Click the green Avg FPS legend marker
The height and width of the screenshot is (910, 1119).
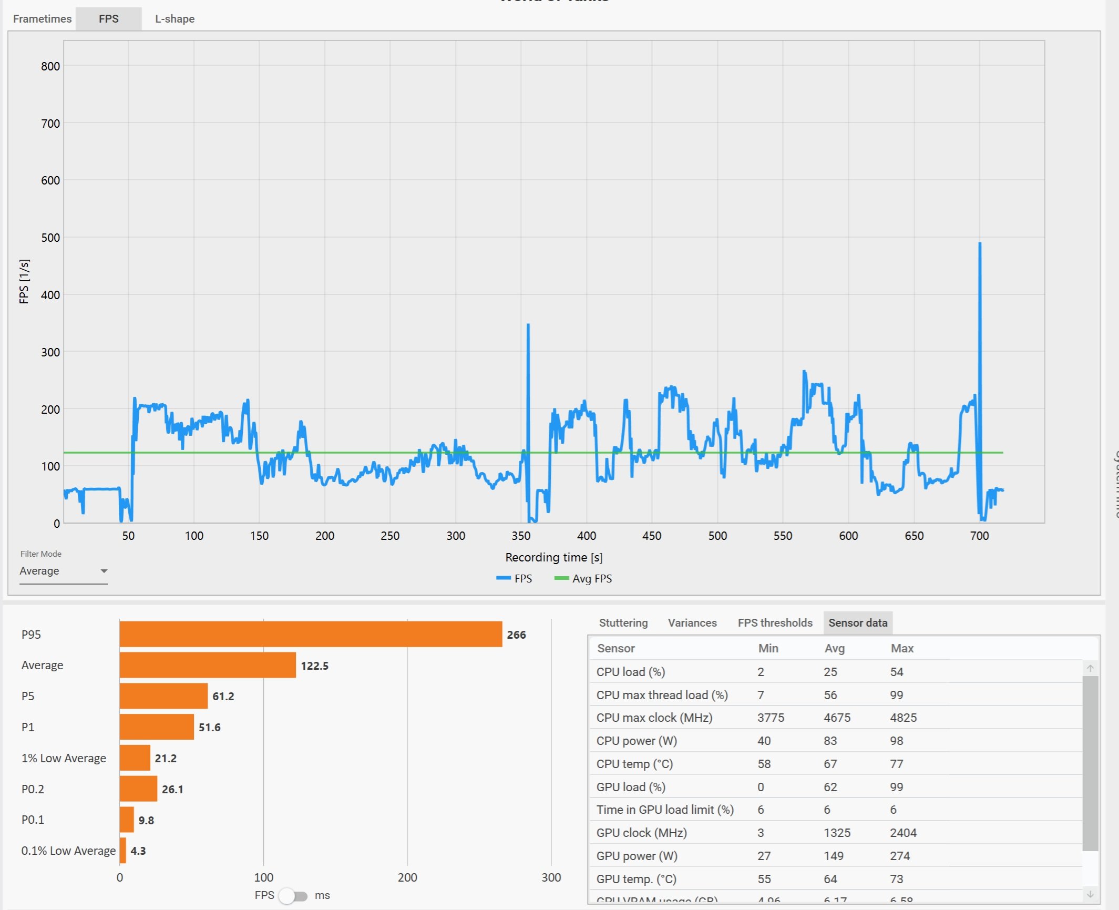(x=561, y=578)
